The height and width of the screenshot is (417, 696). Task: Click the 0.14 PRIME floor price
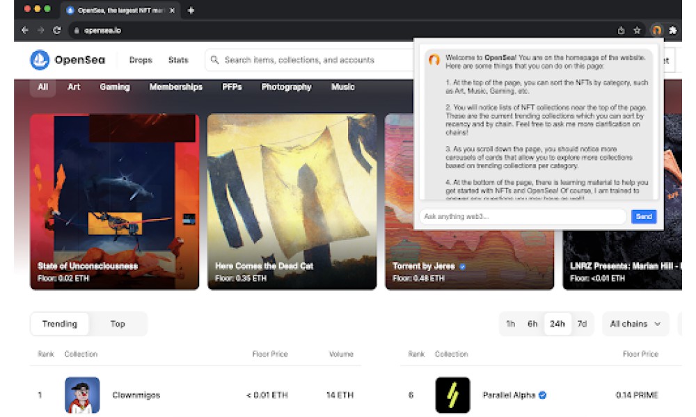(637, 395)
